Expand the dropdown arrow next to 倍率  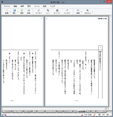point(81,12)
